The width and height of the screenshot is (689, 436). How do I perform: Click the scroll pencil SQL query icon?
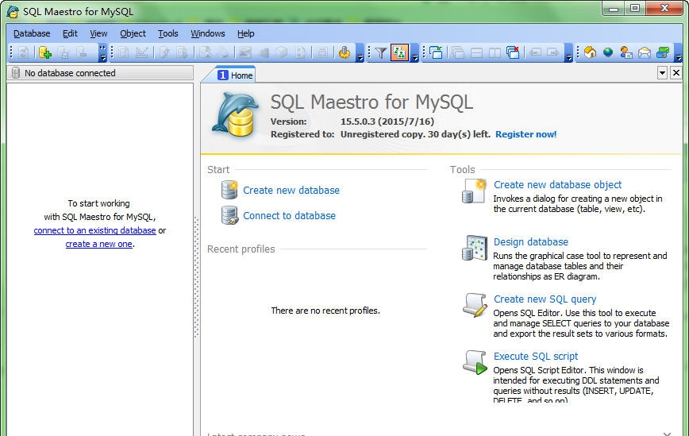click(x=475, y=305)
